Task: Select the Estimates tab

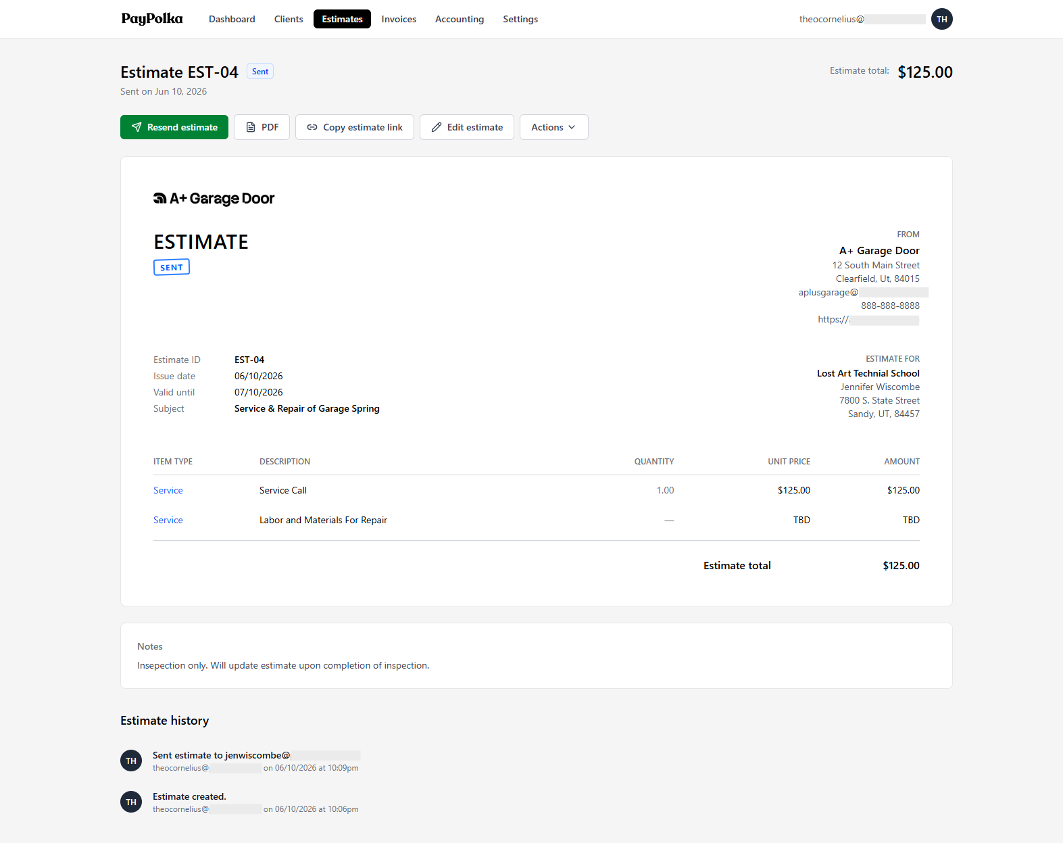Action: click(342, 19)
